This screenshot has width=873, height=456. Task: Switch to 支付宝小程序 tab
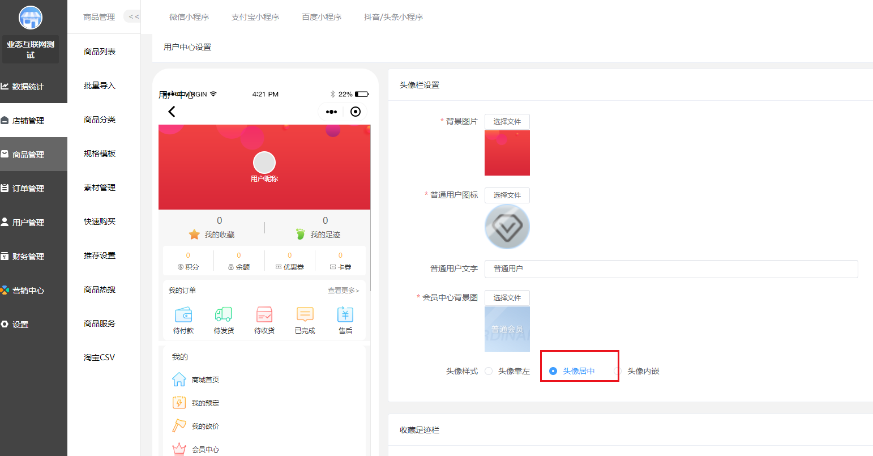click(255, 17)
